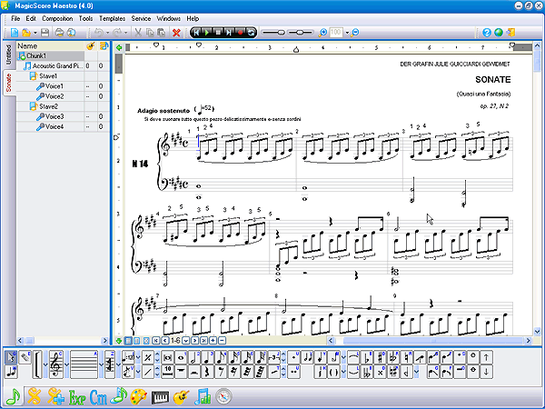Click the blue Cm chord icon
The width and height of the screenshot is (545, 409).
[98, 397]
